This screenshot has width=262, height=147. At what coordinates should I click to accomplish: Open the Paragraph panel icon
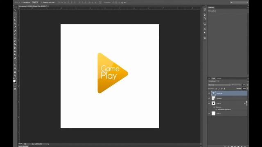pos(205,33)
